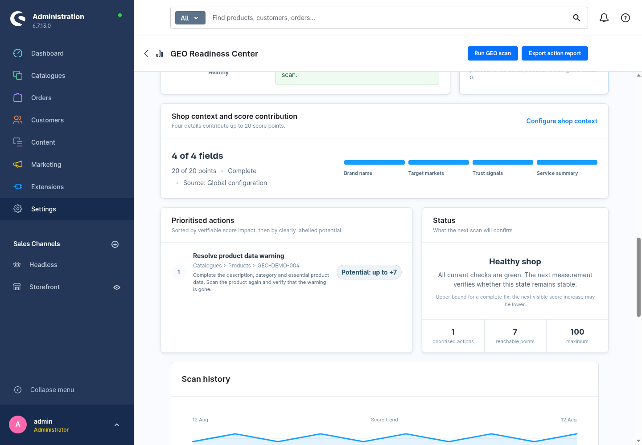Go back with the left chevron
Image resolution: width=642 pixels, height=445 pixels.
point(146,53)
